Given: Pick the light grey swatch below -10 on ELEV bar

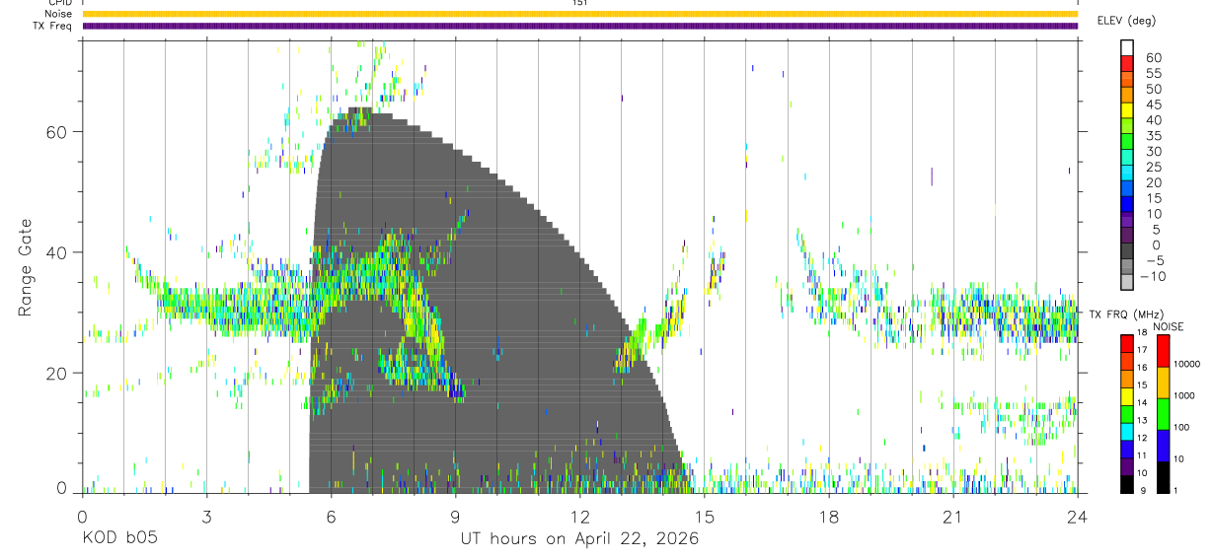Looking at the screenshot, I should (x=1127, y=284).
